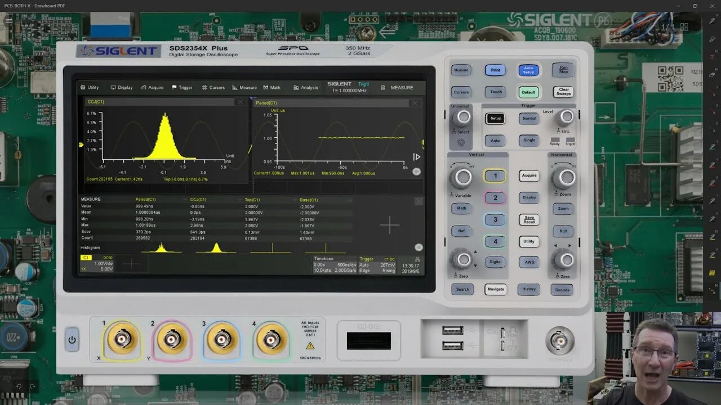The height and width of the screenshot is (405, 721).
Task: Open the on-screen Trigger menu
Action: point(182,88)
